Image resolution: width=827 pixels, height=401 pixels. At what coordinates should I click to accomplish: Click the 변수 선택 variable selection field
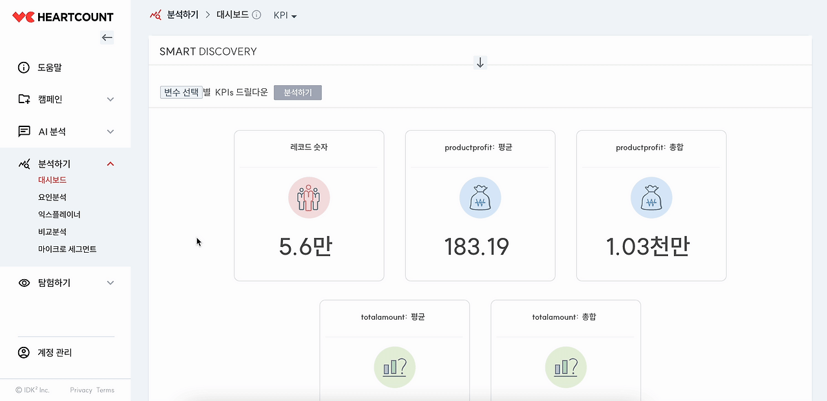[x=182, y=92]
